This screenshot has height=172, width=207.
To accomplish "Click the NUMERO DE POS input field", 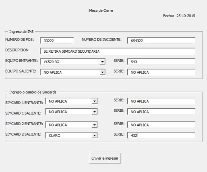I will click(x=57, y=41).
